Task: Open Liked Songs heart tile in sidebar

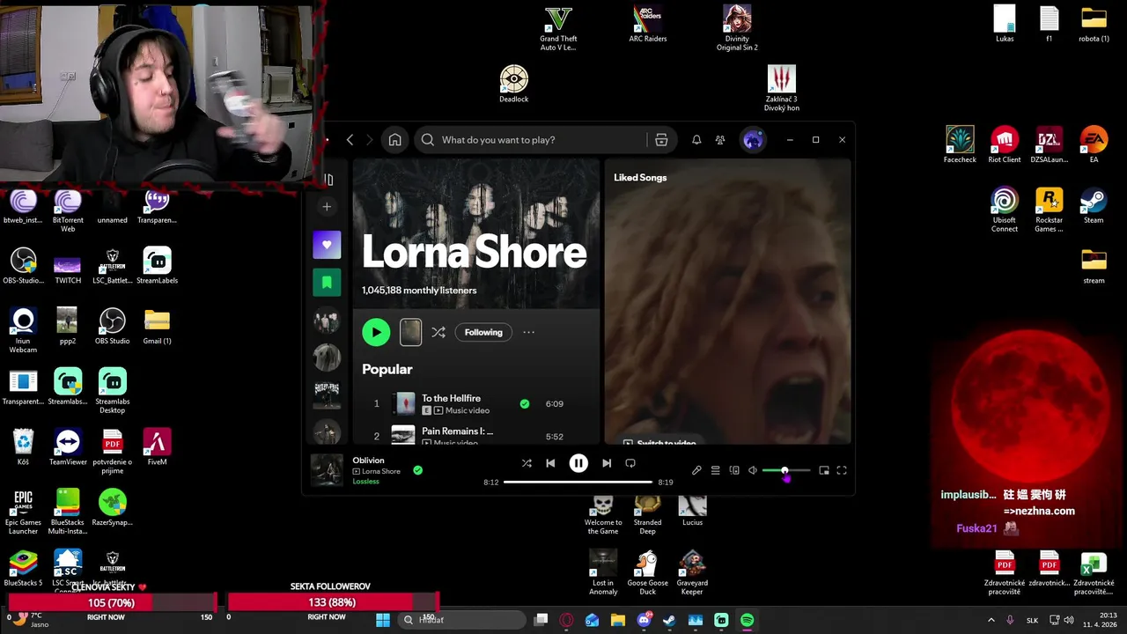Action: pyautogui.click(x=327, y=245)
